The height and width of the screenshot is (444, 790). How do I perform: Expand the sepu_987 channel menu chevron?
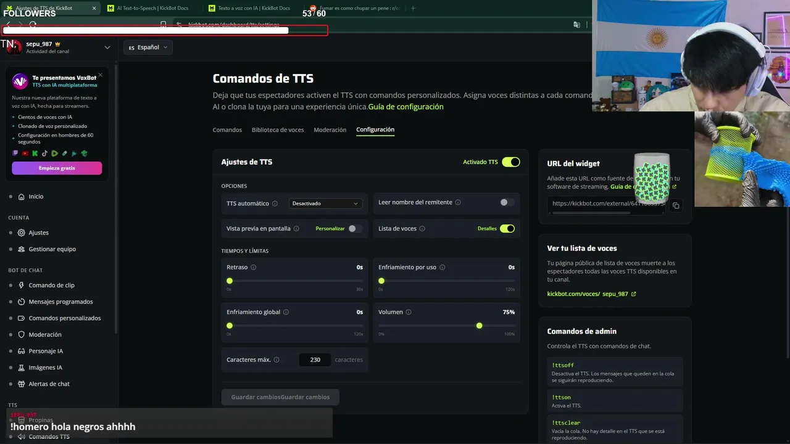[107, 47]
